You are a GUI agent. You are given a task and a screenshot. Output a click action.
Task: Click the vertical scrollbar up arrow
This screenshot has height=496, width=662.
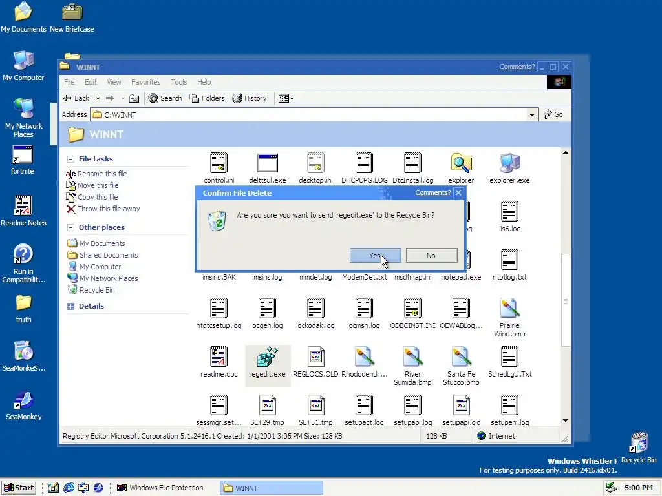click(x=566, y=152)
